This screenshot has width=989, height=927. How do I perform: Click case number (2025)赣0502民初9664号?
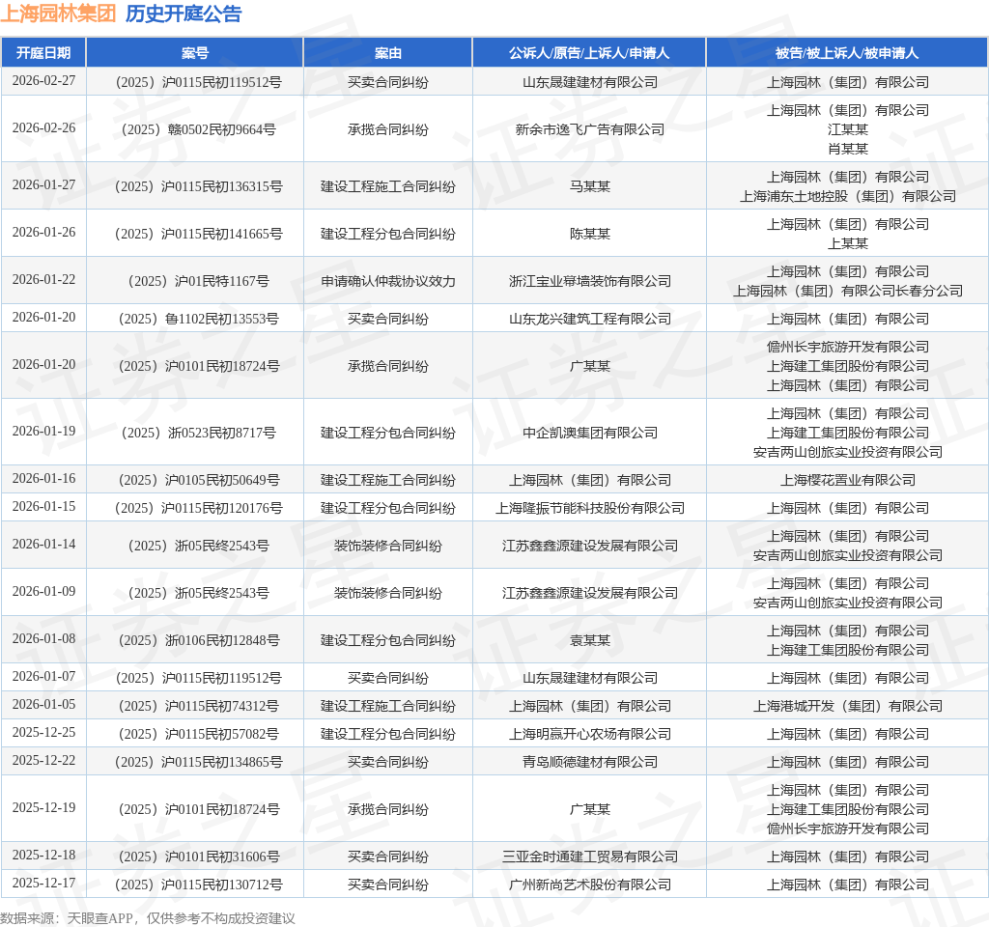199,129
